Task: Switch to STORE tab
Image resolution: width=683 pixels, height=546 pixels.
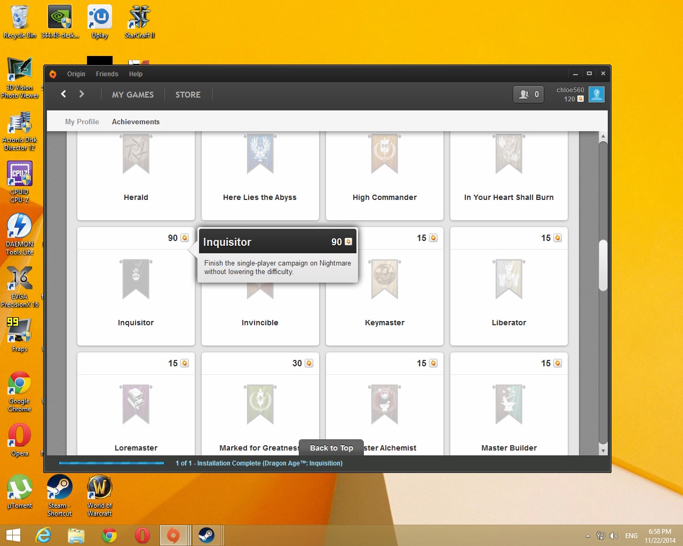Action: (x=188, y=94)
